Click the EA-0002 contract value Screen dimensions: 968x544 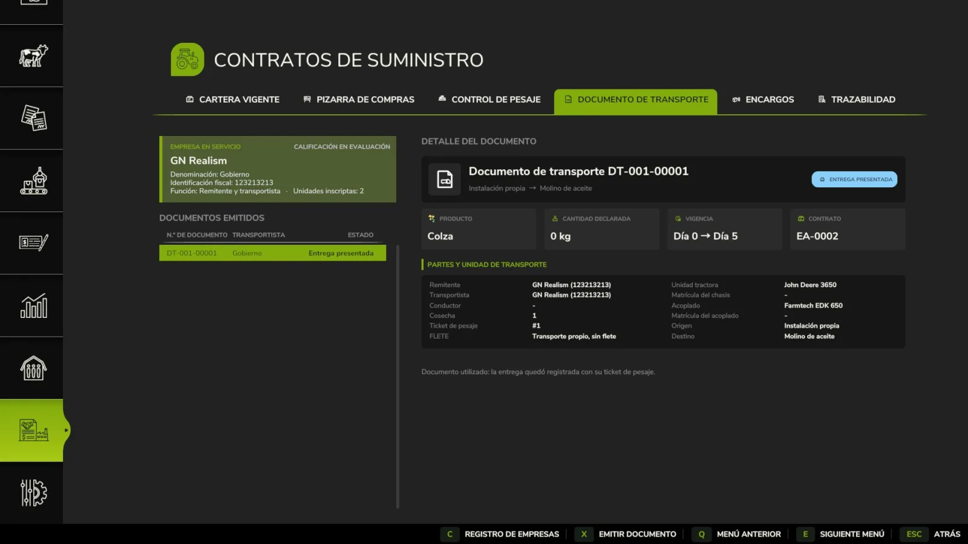pyautogui.click(x=817, y=236)
